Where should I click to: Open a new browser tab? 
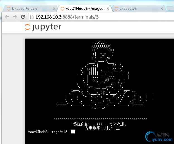(170, 9)
